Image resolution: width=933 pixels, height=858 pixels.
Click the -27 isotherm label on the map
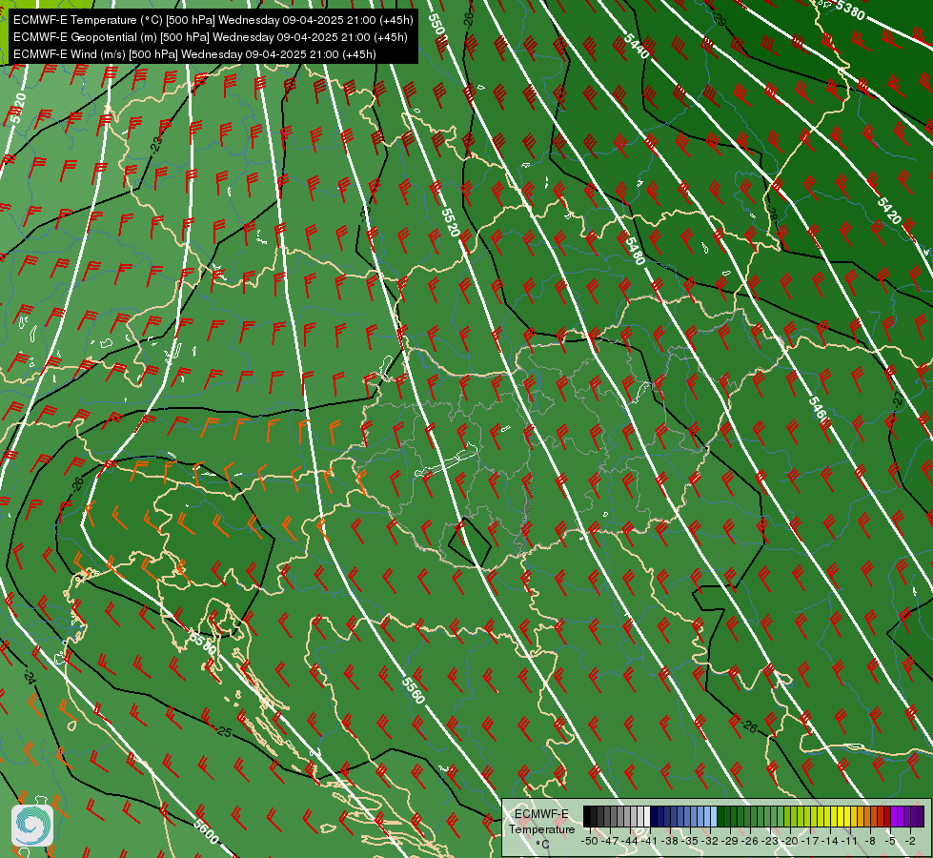[x=898, y=399]
